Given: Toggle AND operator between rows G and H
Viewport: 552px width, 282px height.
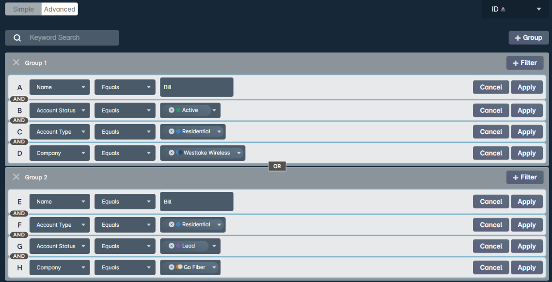Looking at the screenshot, I should tap(19, 256).
